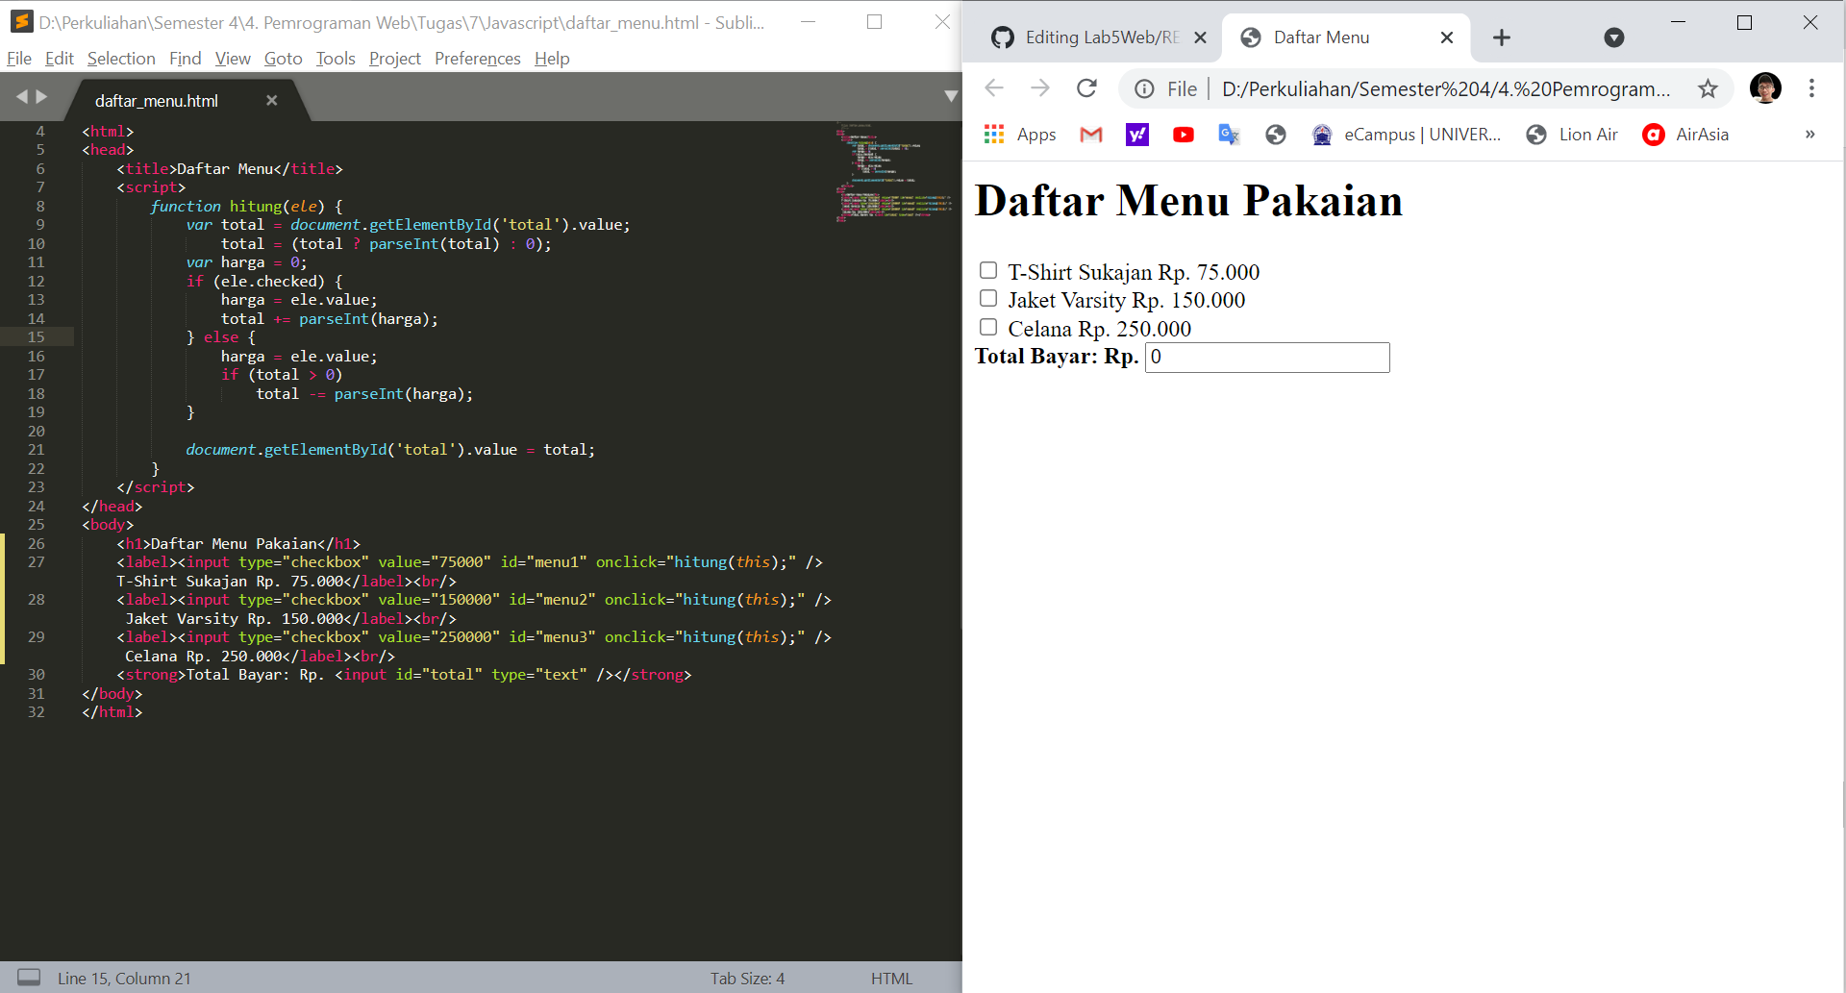Viewport: 1846px width, 993px height.
Task: Open Chrome's three-dot menu
Action: (x=1811, y=88)
